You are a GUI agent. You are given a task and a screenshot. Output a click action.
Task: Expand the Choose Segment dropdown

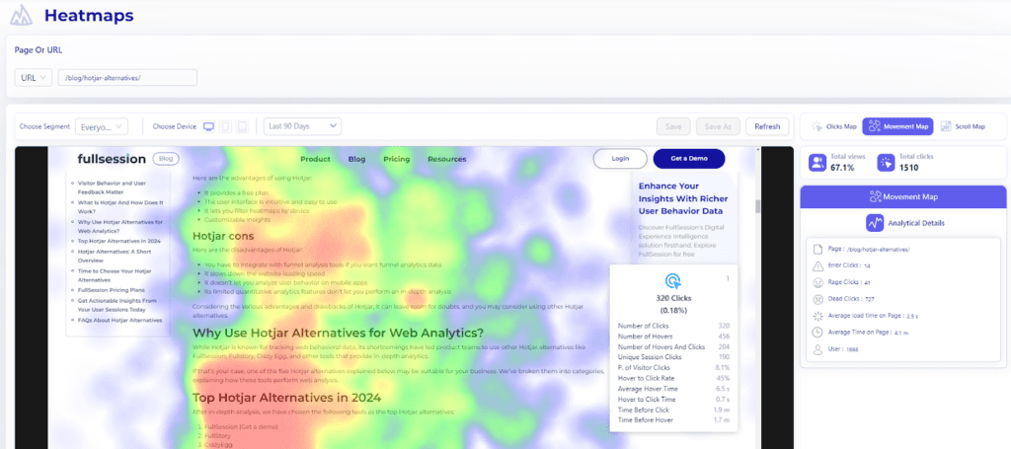(x=103, y=126)
